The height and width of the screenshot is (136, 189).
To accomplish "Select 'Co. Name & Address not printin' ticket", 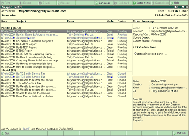I will coord(66,41).
